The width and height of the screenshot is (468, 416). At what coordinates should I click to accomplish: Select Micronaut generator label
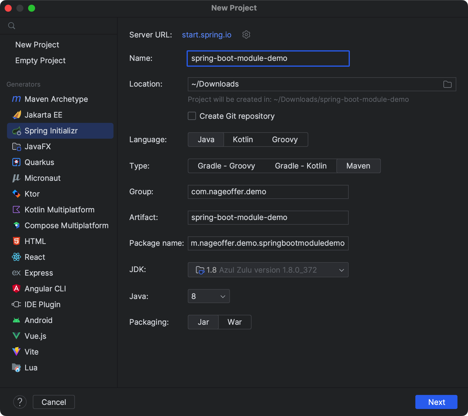click(42, 178)
